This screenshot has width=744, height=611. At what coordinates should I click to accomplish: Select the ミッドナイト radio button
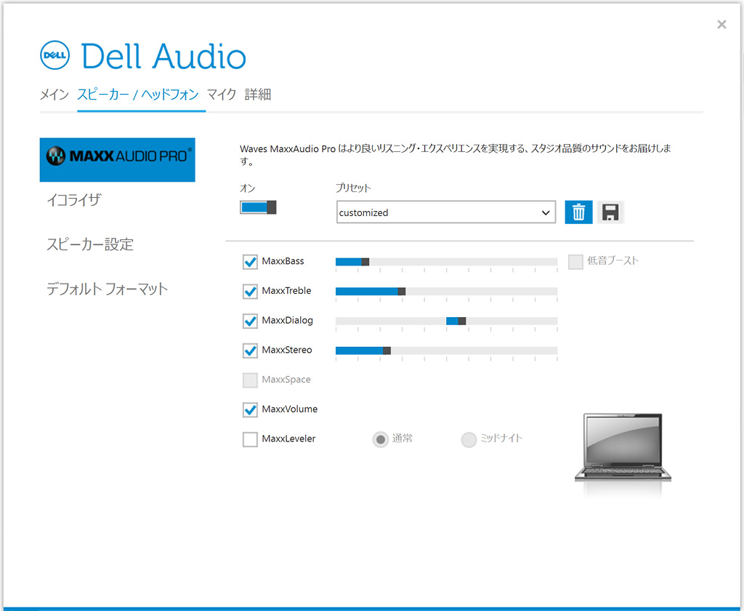pos(469,439)
